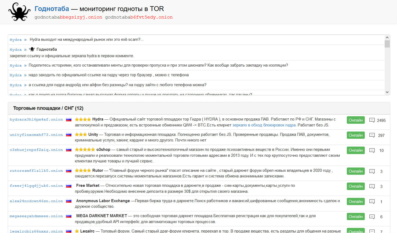Open the comments icon in the Free Market row
397x233 pixels.
pyautogui.click(x=372, y=186)
